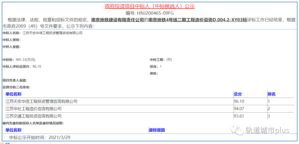This screenshot has height=144, width=299.
Task: Click the 中标人资质 label
Action: click(x=12, y=40)
